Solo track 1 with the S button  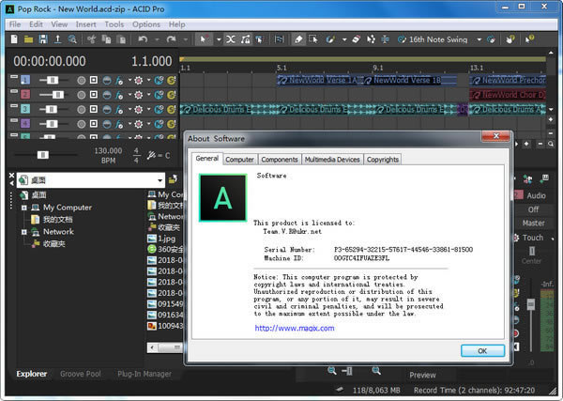(172, 81)
